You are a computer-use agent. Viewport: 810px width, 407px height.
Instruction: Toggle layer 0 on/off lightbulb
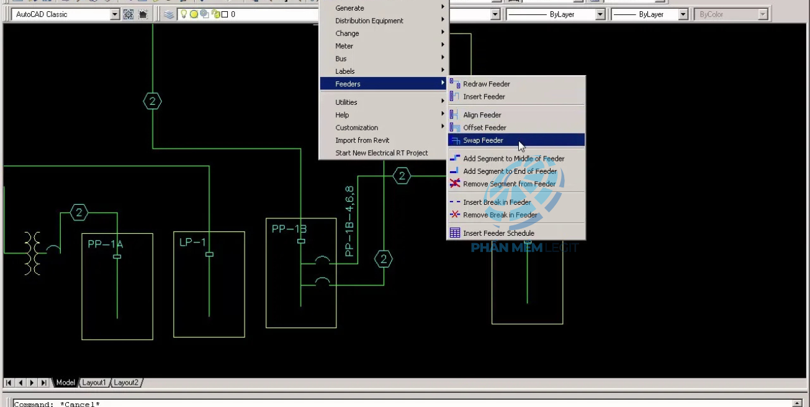[x=184, y=14]
